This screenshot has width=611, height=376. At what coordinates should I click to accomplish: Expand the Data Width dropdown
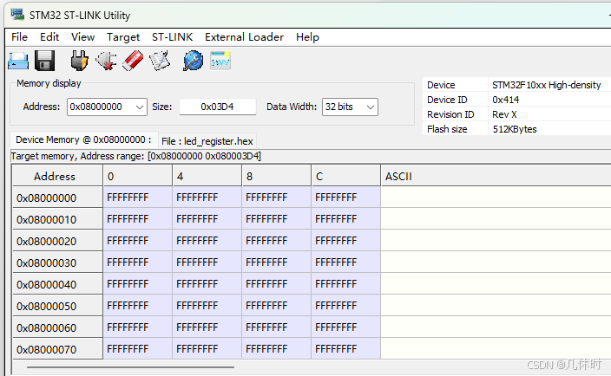point(371,107)
